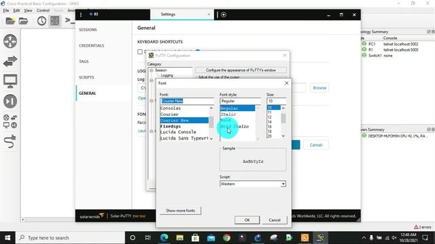435x244 pixels.
Task: Click Cancel in the Font dialog
Action: point(275,220)
